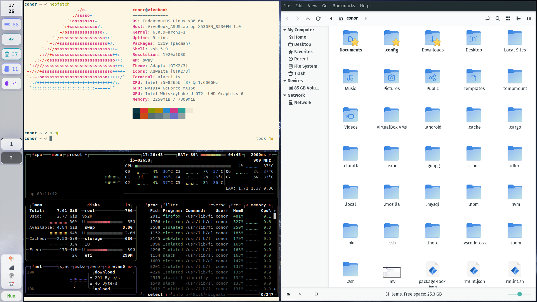Select the imv image thumbnail
Screen dimensions: 537x302
(392, 272)
